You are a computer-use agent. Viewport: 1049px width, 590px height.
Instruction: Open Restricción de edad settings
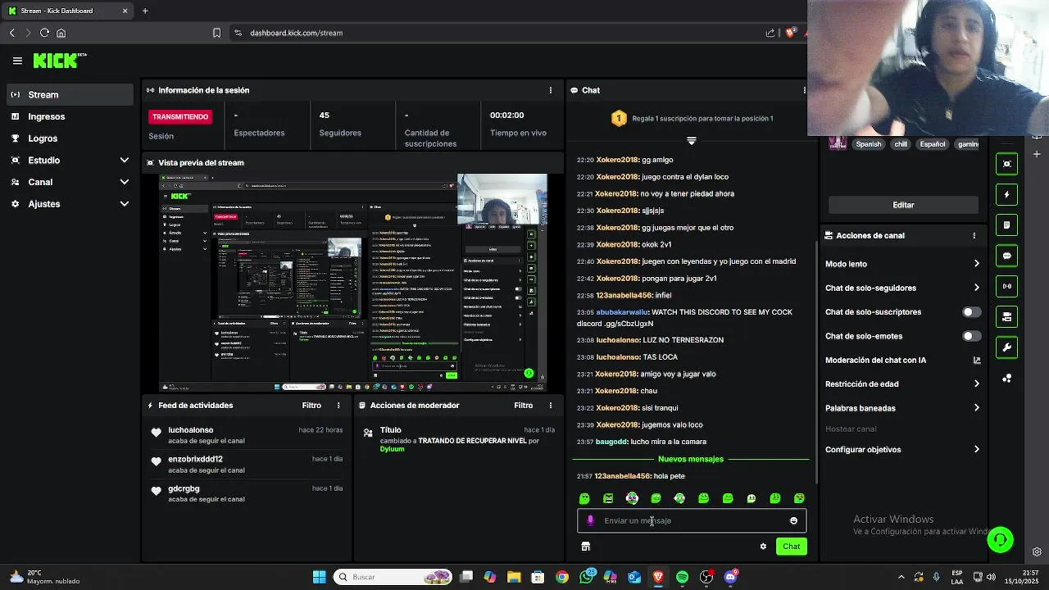tap(902, 383)
